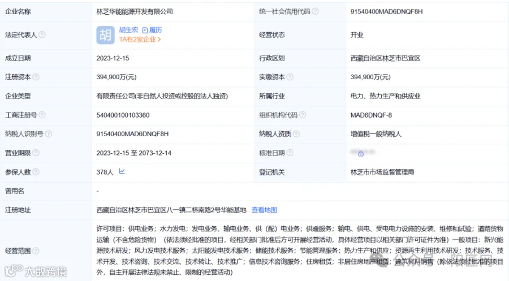
Task: Select registration authority 林芝市市场监督管理局
Action: [x=382, y=172]
